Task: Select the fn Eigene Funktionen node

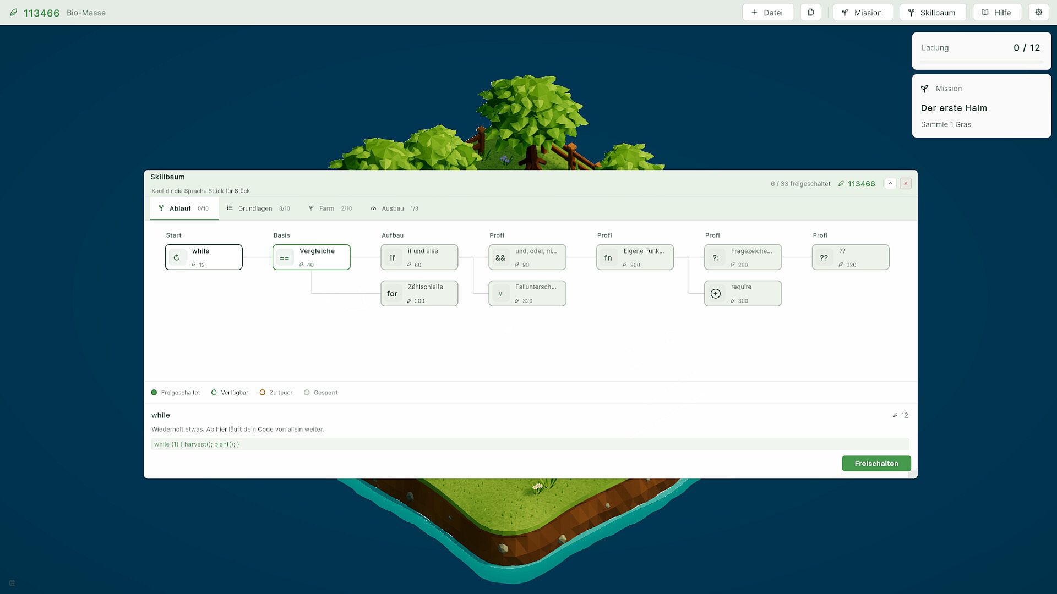Action: (x=635, y=257)
